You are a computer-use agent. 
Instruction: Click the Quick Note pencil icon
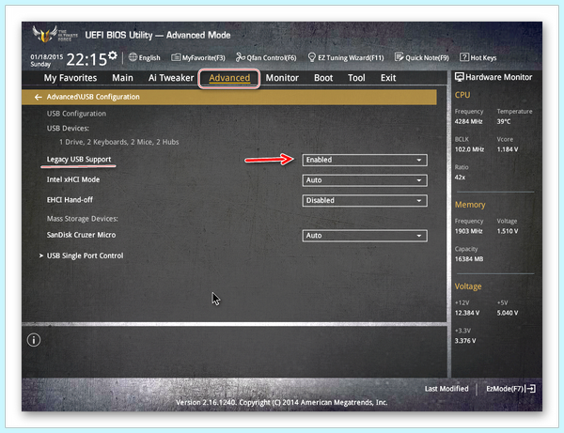click(x=399, y=57)
